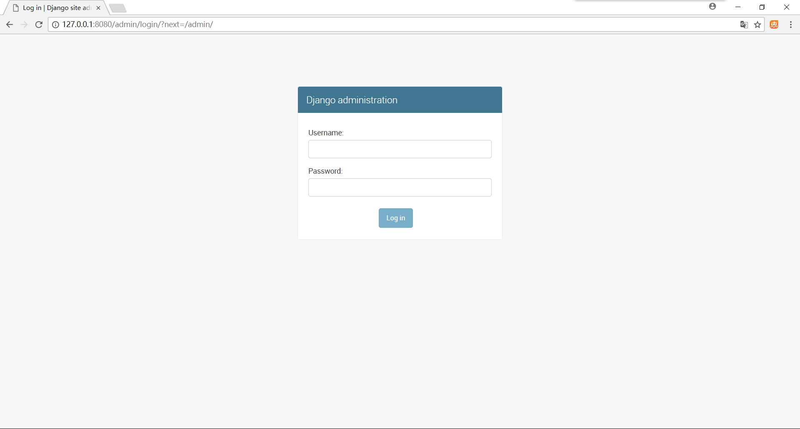Click the browser forward arrow

(24, 25)
